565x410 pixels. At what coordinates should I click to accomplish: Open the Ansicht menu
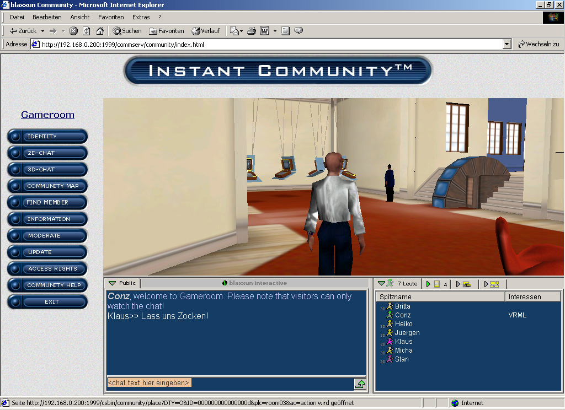click(x=79, y=17)
